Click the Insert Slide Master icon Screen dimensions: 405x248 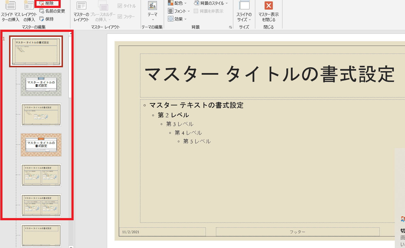point(10,5)
